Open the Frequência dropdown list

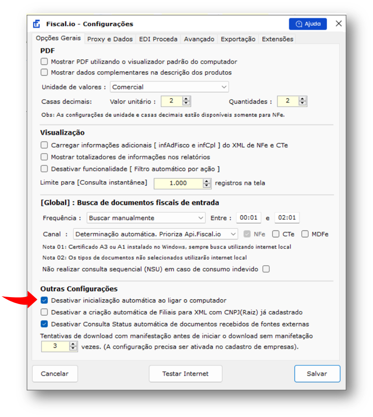[x=146, y=218]
